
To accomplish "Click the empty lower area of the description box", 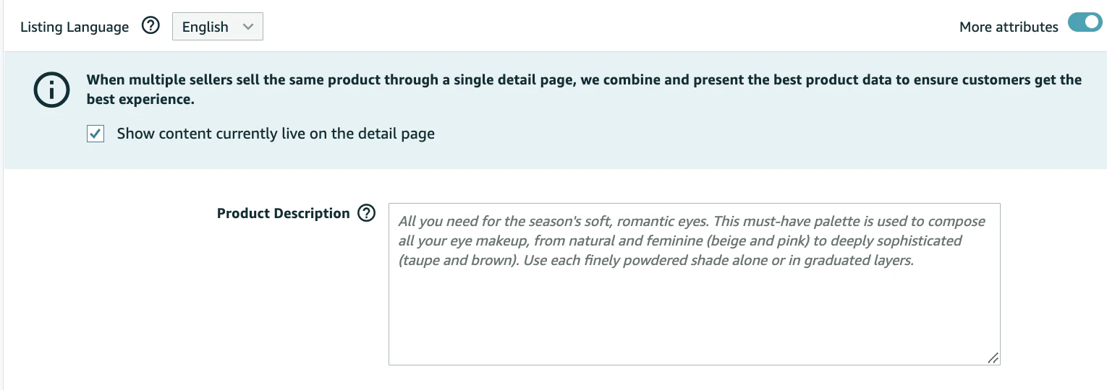I will [x=695, y=318].
